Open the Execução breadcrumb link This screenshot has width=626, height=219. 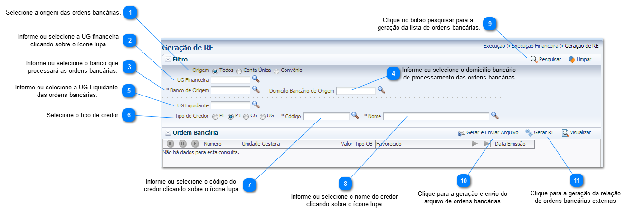coord(494,46)
